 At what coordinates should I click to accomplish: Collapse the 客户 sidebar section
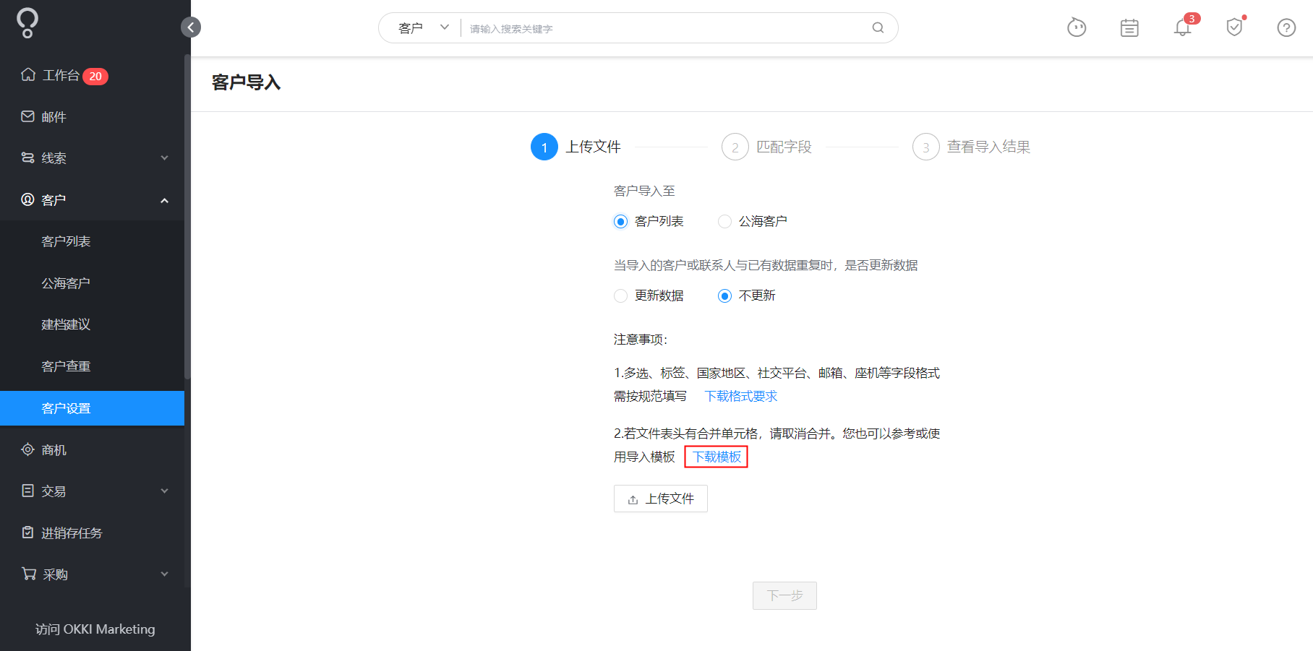click(164, 200)
